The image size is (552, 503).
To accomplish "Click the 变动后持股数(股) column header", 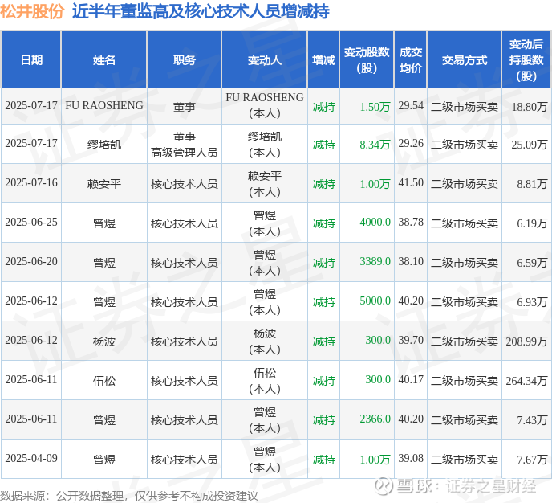I will [526, 60].
